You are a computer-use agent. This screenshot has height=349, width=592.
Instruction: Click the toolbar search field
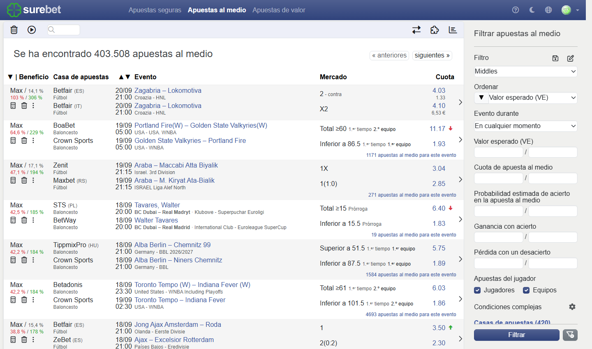coord(64,30)
